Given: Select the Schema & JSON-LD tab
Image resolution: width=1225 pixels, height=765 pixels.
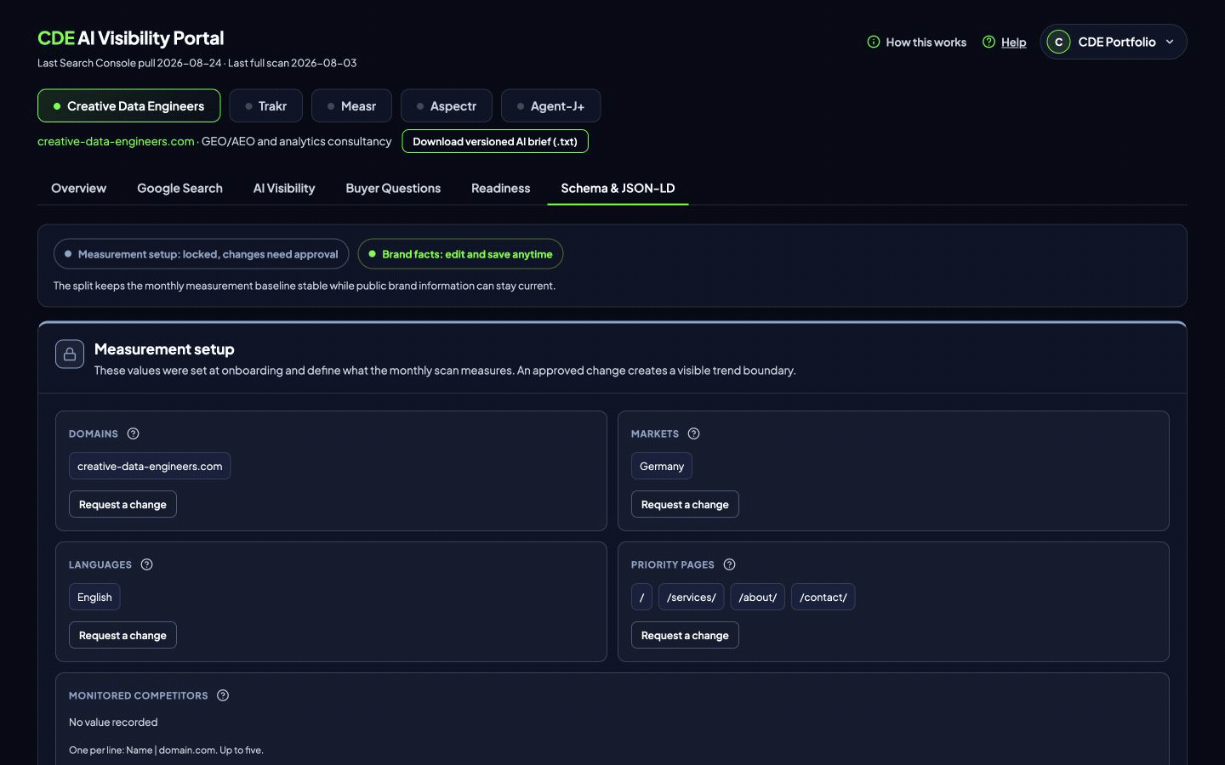Looking at the screenshot, I should tap(618, 188).
